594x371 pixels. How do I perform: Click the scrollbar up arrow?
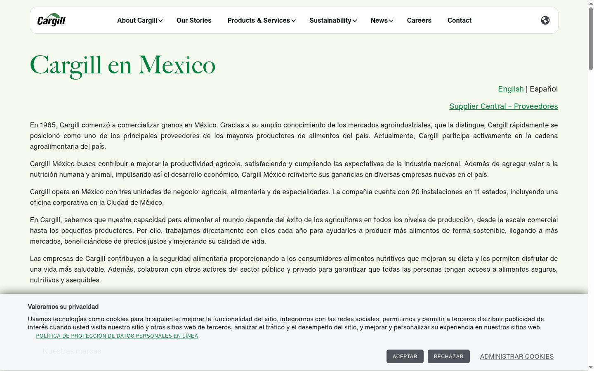(x=591, y=3)
